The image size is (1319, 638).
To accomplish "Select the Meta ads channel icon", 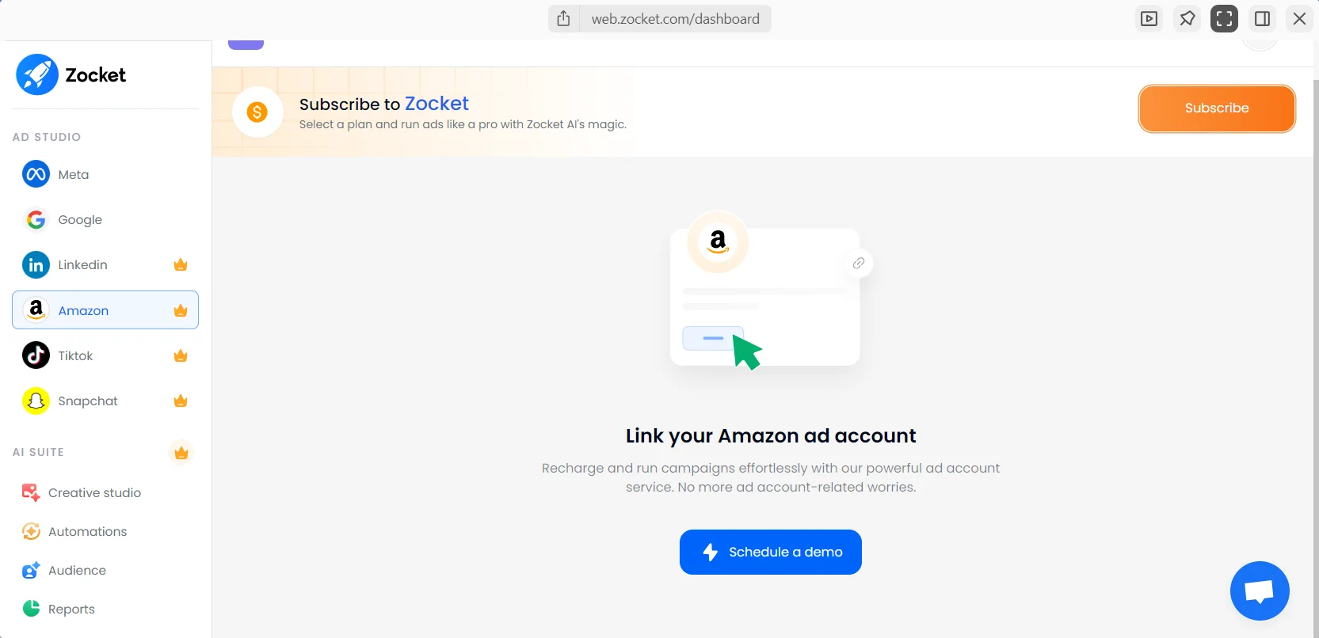I will click(x=36, y=174).
